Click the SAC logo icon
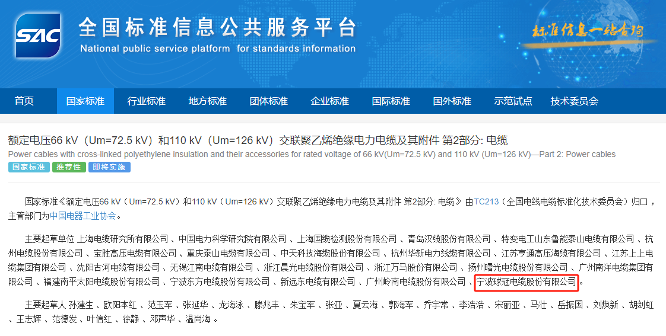The image size is (666, 336). [38, 36]
